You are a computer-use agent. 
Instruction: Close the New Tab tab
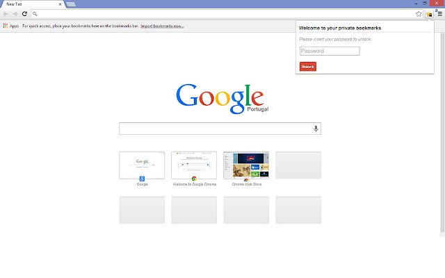60,4
